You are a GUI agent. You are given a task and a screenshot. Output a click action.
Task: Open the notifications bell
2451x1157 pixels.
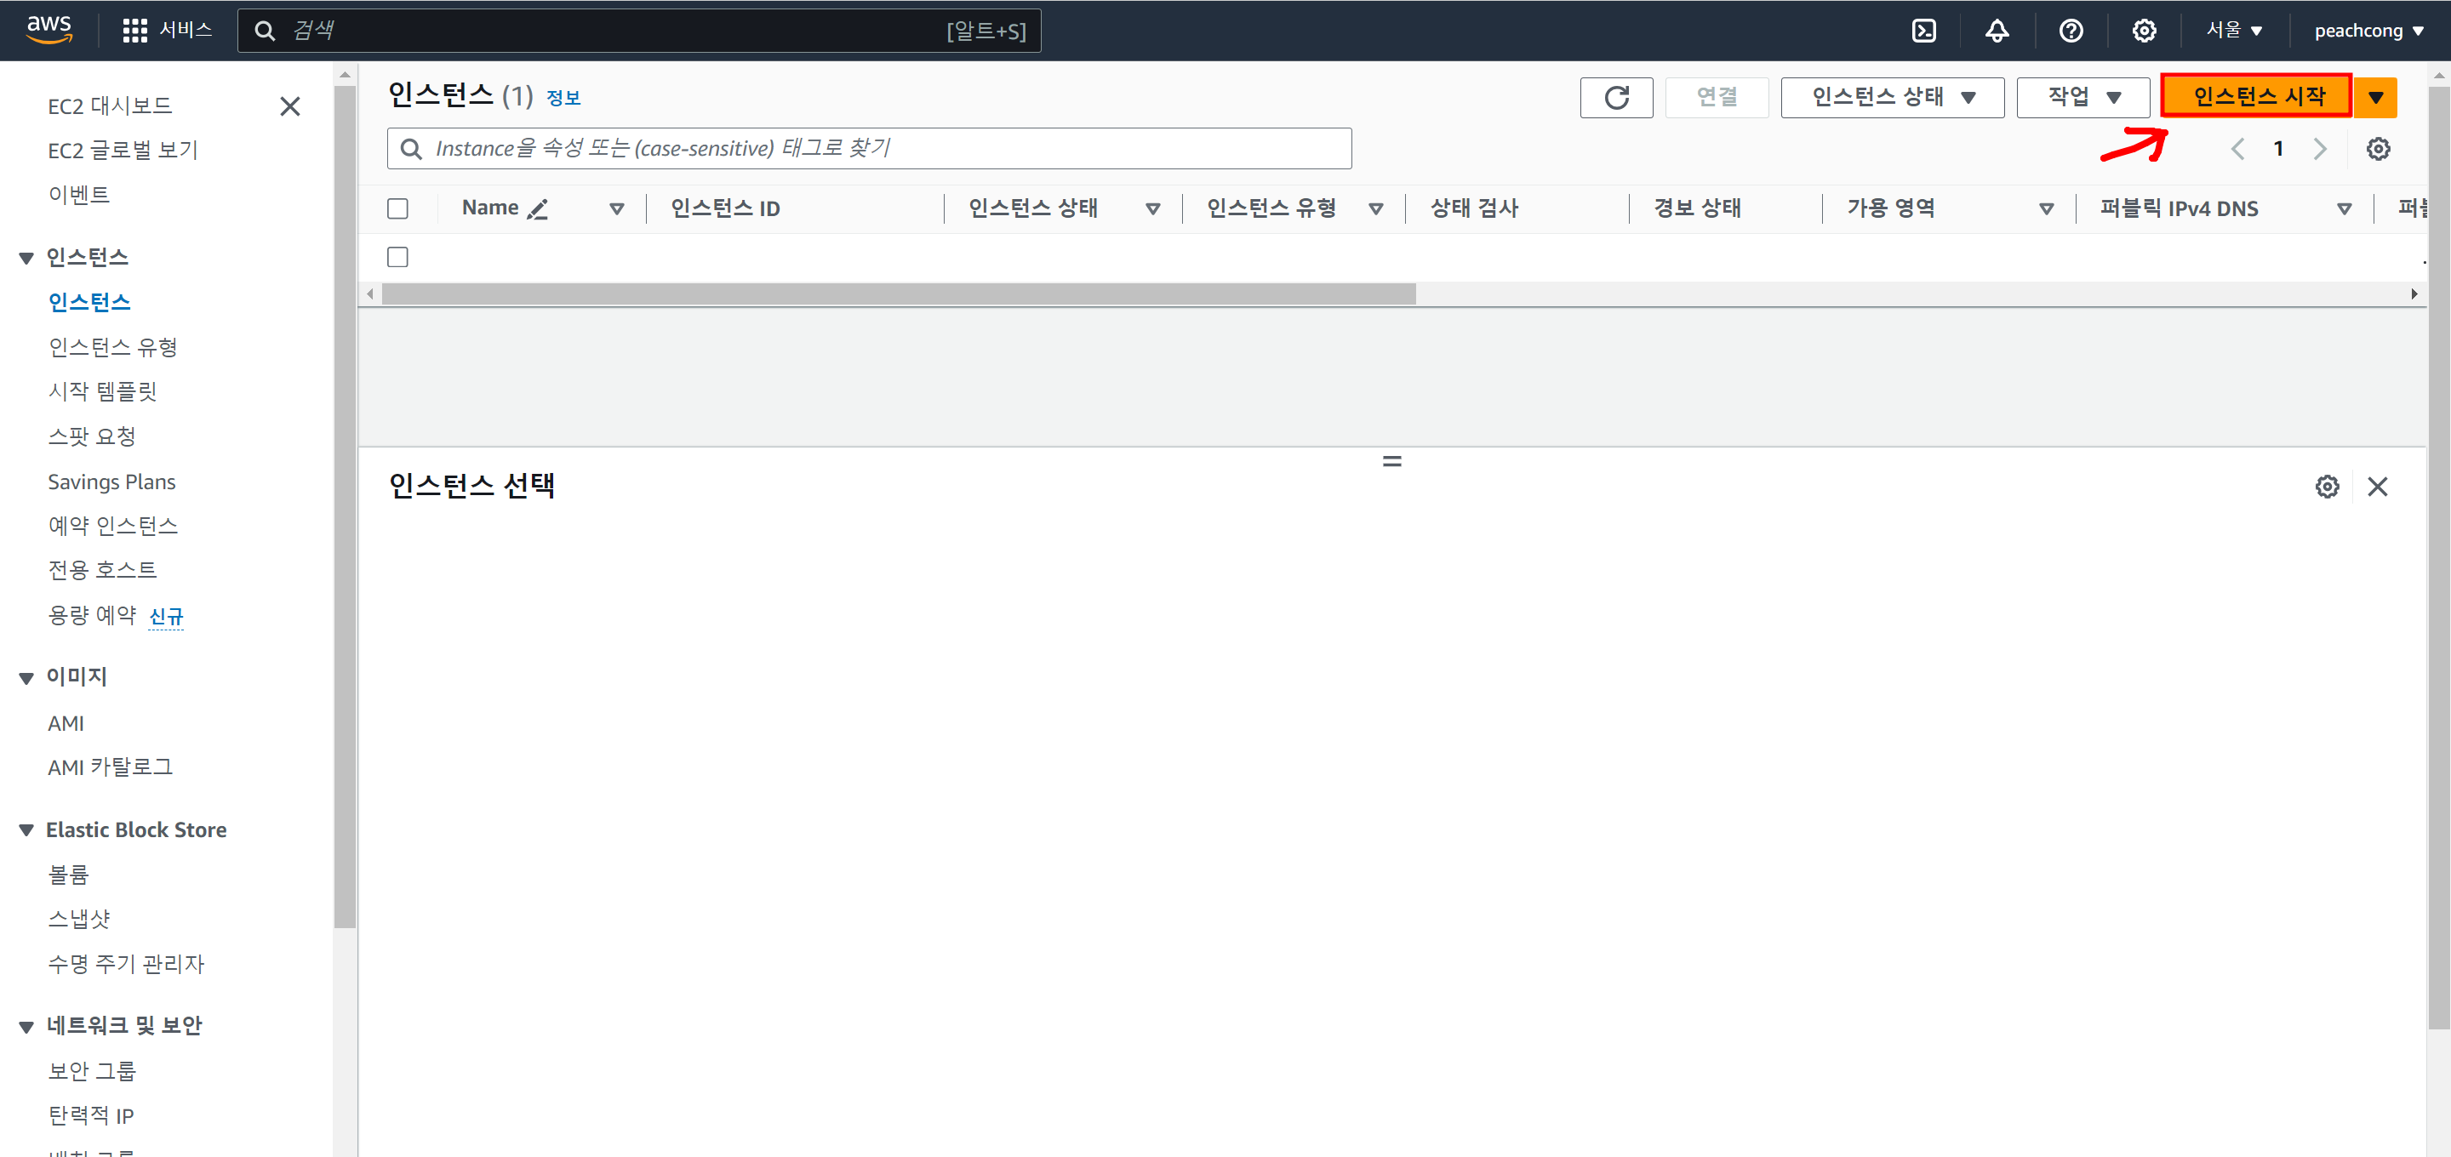1997,31
